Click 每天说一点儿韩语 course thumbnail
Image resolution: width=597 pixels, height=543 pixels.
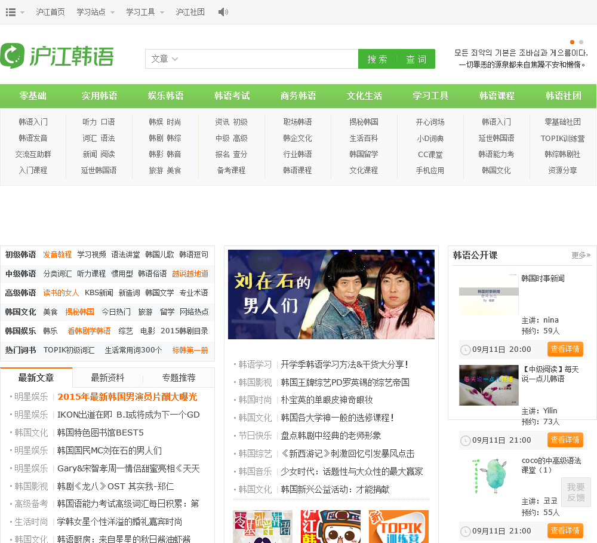[488, 385]
